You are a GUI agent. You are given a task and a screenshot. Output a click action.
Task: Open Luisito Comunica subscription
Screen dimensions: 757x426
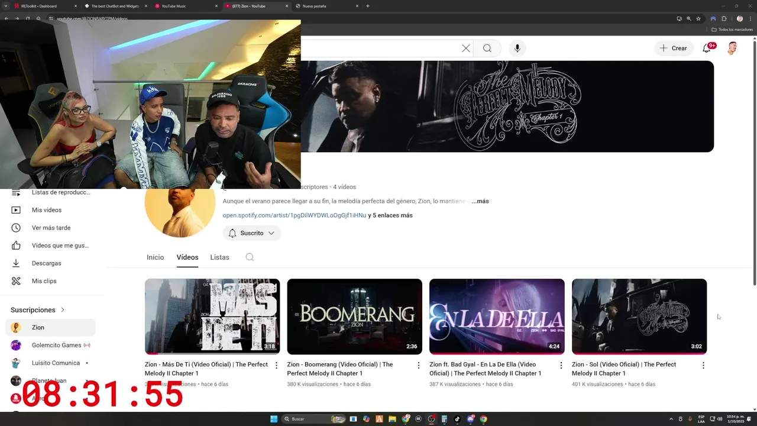pyautogui.click(x=50, y=363)
